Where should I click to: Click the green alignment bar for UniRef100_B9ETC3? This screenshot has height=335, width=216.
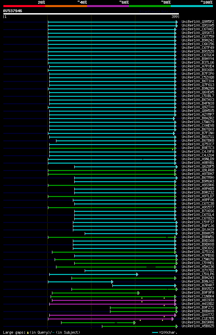coord(112,148)
